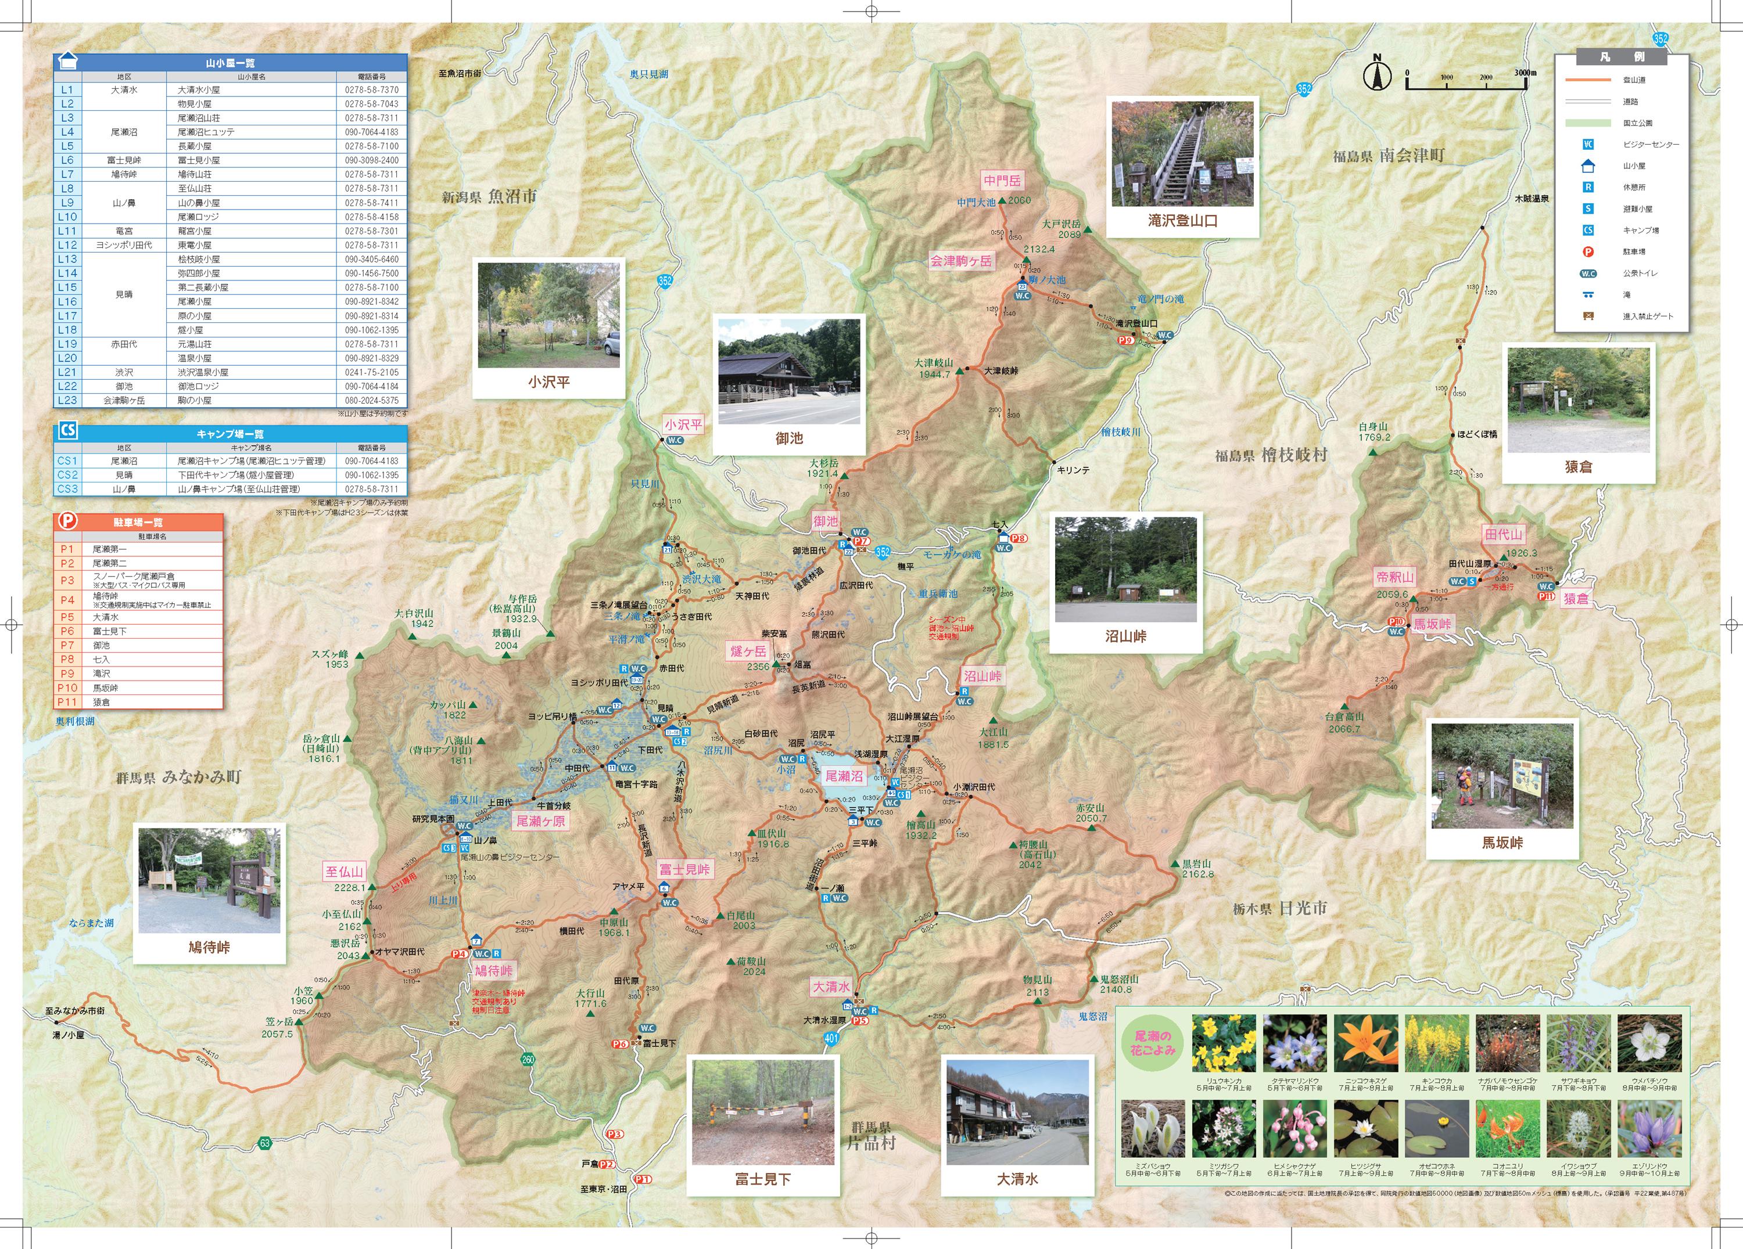Select the エゾリンドウ flower photo
The height and width of the screenshot is (1249, 1743).
point(1649,1128)
